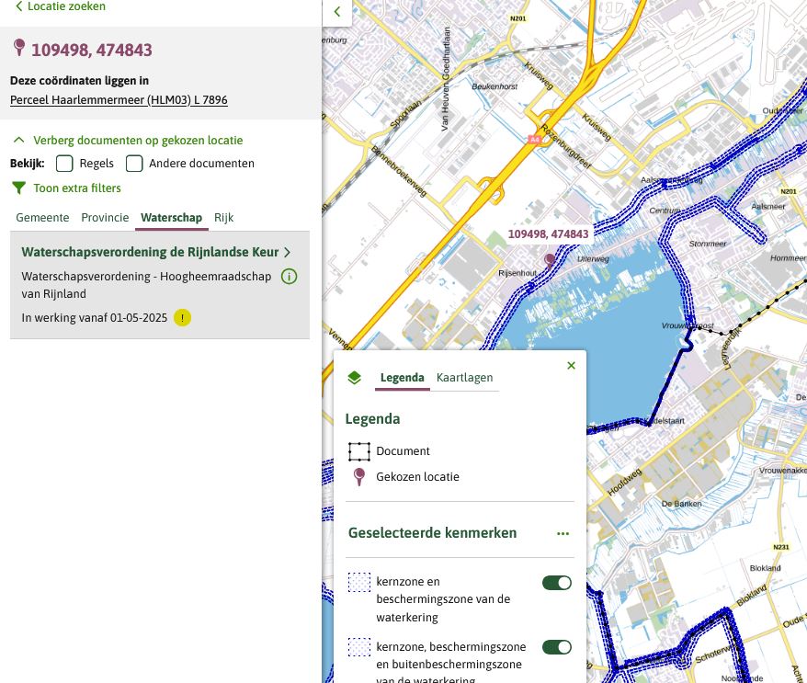The width and height of the screenshot is (807, 683).
Task: Switch to the Kaartlagen tab
Action: coord(464,378)
